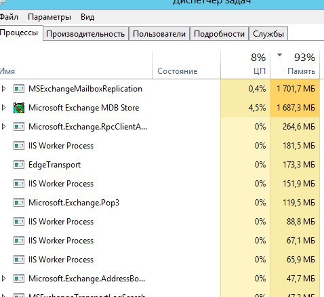Screen dimensions: 324x297
Task: Expand the MSExchangeMailboxReplication process group
Action: [x=3, y=89]
